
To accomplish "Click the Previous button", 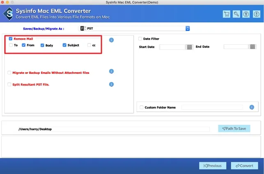I will (x=213, y=166).
